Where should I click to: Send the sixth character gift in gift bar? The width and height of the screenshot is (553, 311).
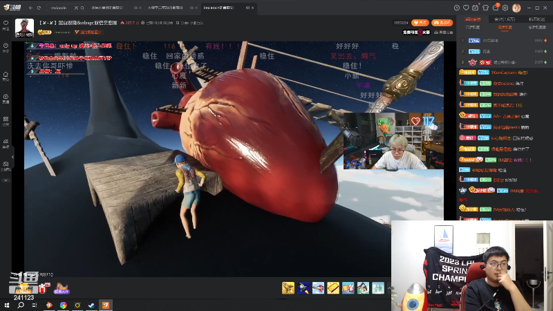[363, 288]
